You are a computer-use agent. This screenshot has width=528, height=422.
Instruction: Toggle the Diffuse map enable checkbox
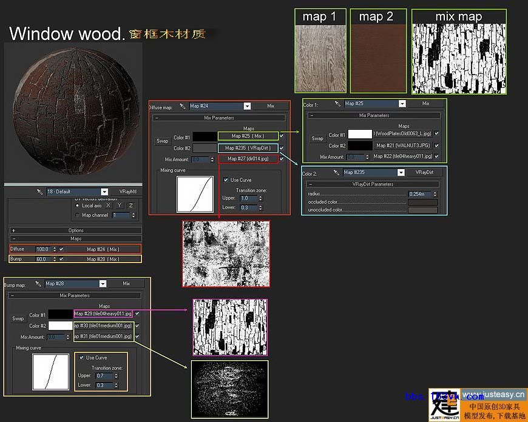61,249
